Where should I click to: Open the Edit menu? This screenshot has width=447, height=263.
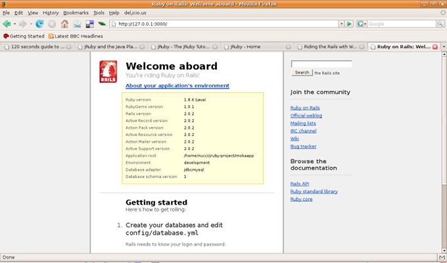pos(18,13)
